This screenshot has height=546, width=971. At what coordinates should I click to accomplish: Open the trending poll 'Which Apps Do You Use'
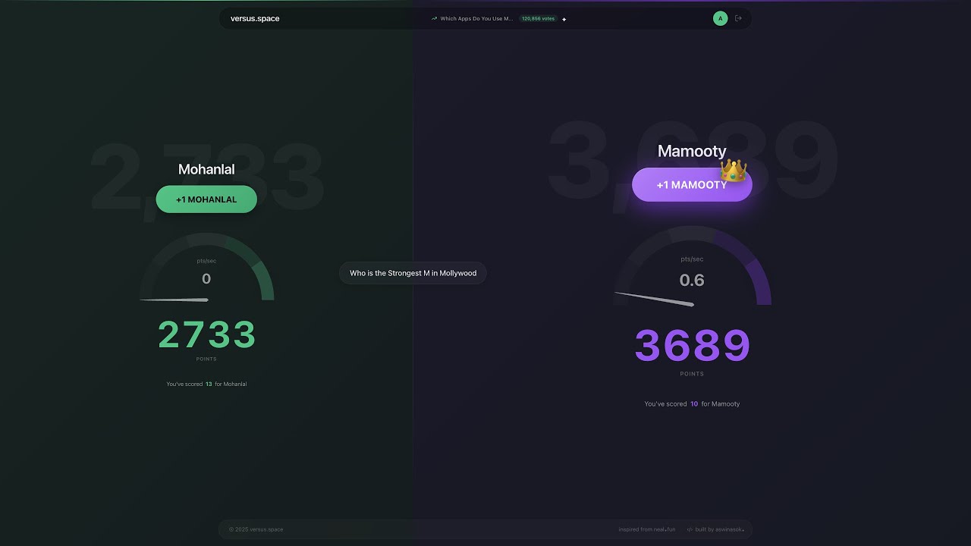pyautogui.click(x=476, y=19)
